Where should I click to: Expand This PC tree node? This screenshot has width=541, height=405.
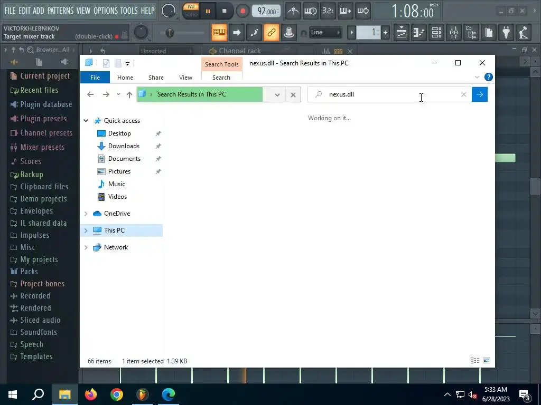pos(86,230)
